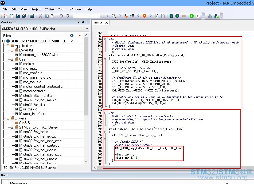Click the Make hexagon icon

pos(177,16)
